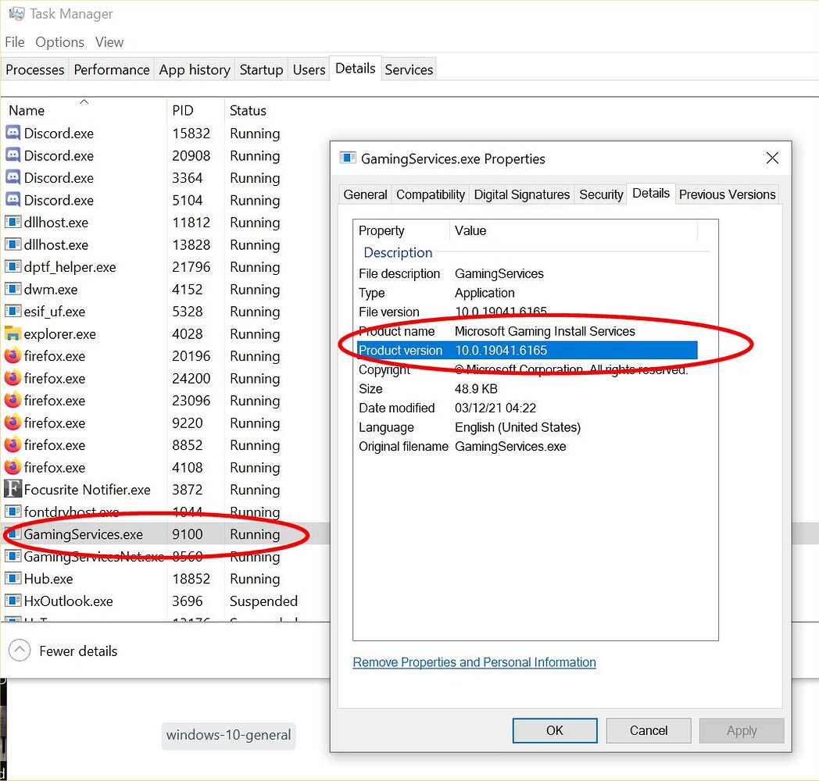819x781 pixels.
Task: Click the Apply button
Action: (x=742, y=730)
